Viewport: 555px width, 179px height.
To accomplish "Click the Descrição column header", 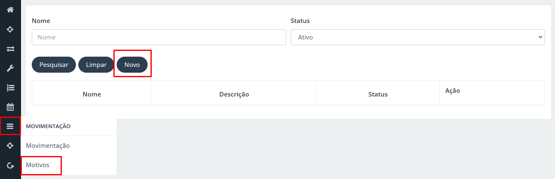I will 234,94.
